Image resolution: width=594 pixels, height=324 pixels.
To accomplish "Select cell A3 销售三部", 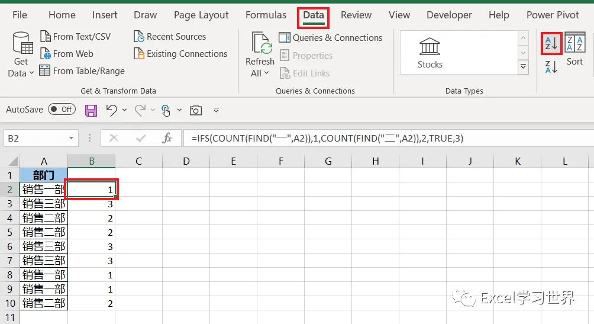I will pyautogui.click(x=44, y=204).
